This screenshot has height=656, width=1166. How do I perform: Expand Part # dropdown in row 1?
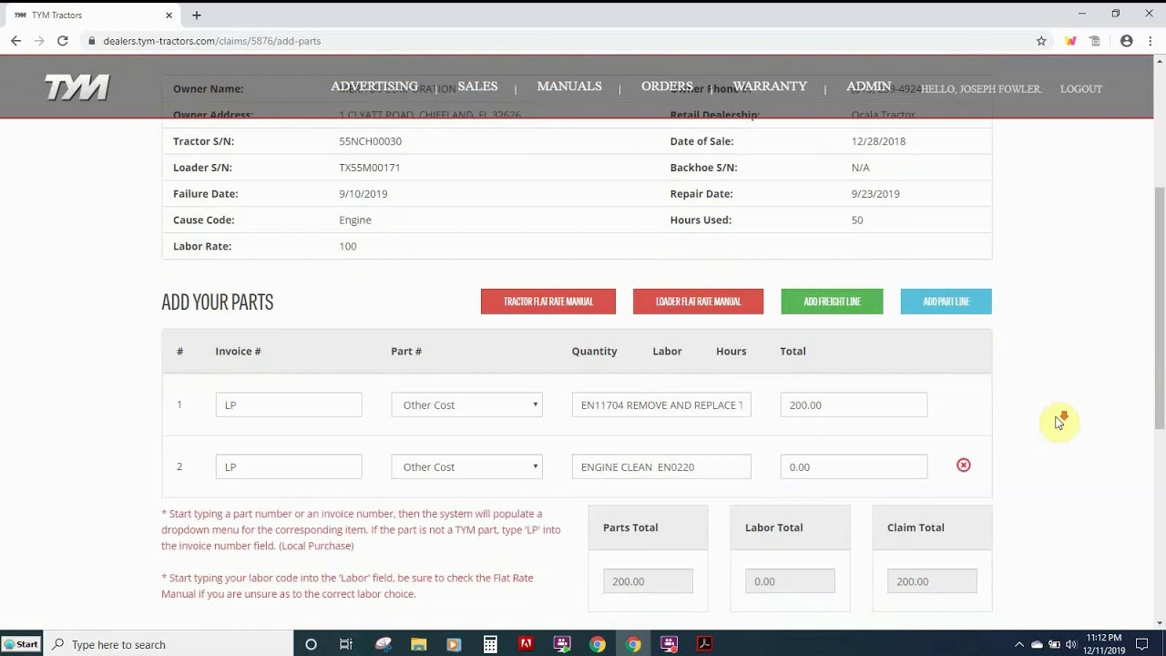[466, 405]
